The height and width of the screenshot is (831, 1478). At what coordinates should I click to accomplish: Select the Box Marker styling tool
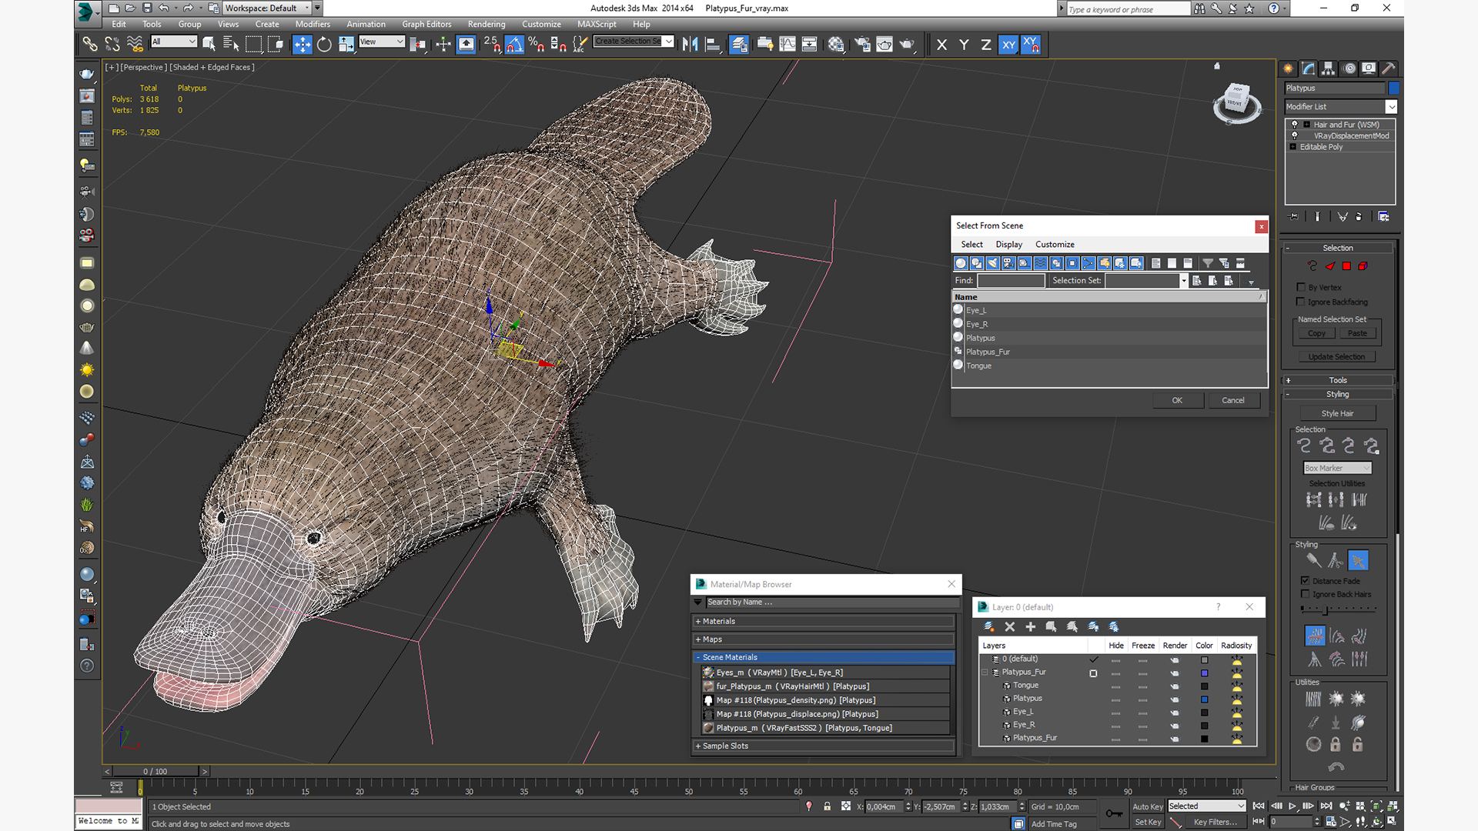(1337, 467)
